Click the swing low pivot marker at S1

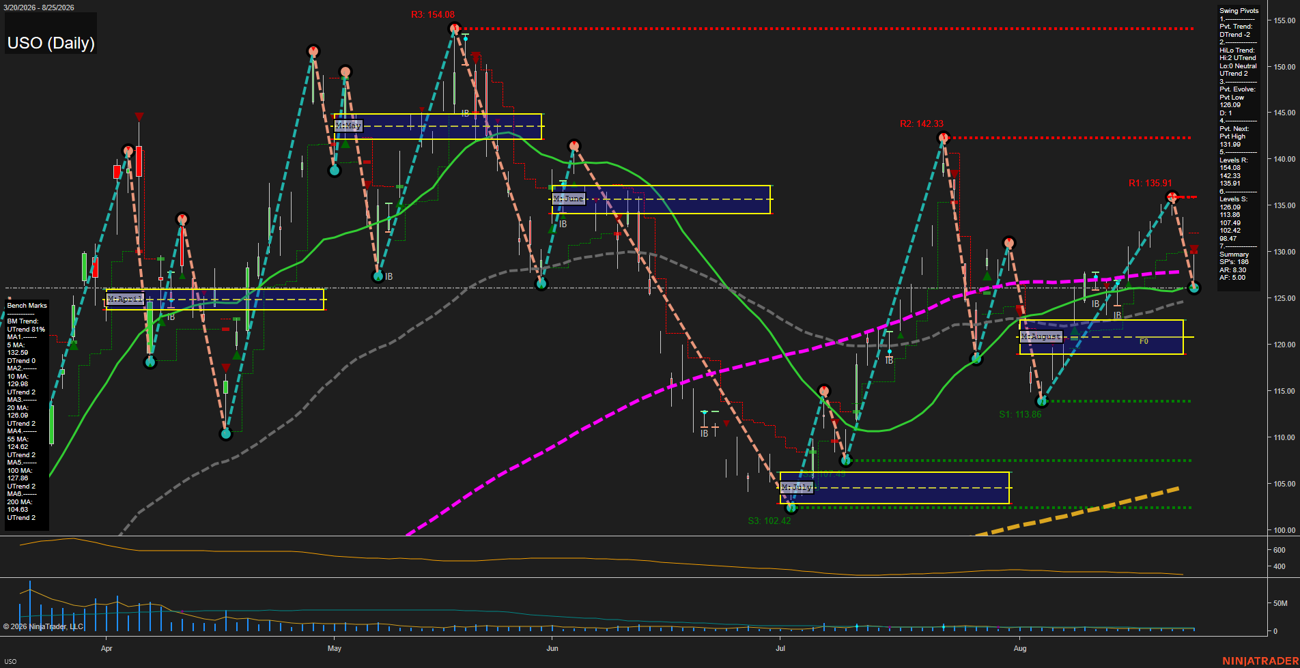pyautogui.click(x=1042, y=401)
